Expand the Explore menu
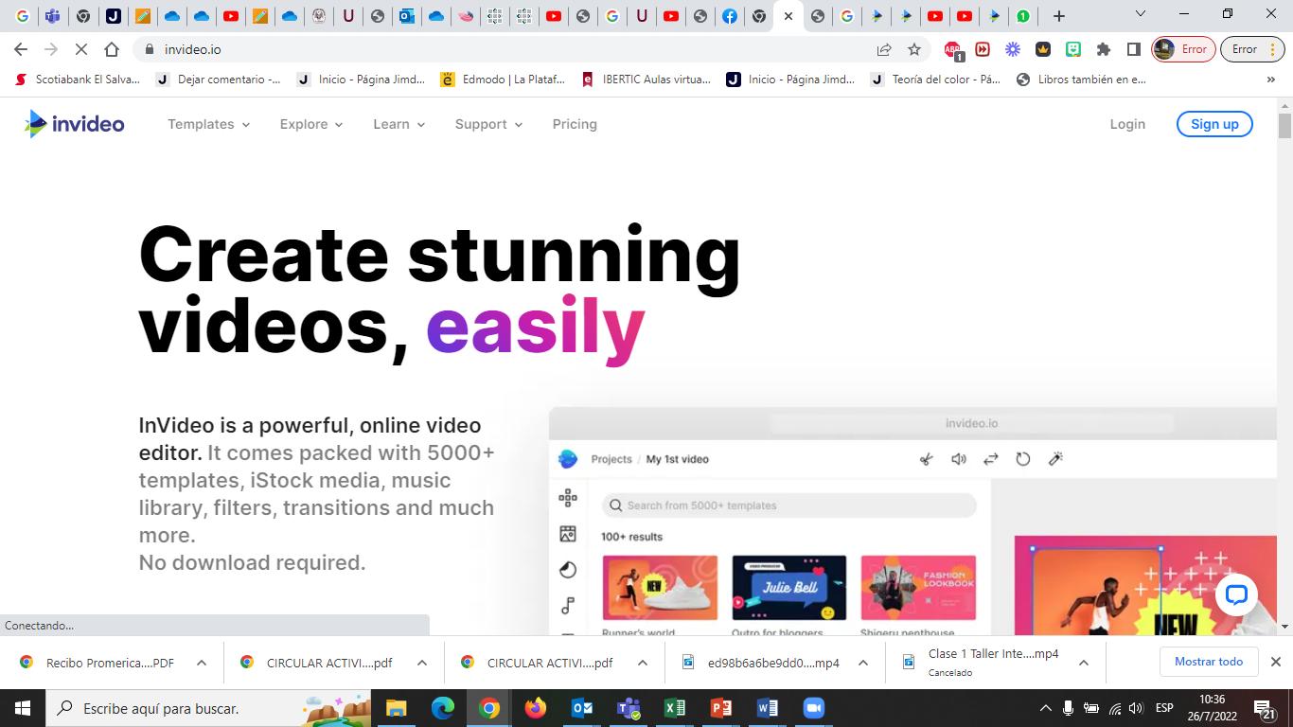 pyautogui.click(x=311, y=124)
